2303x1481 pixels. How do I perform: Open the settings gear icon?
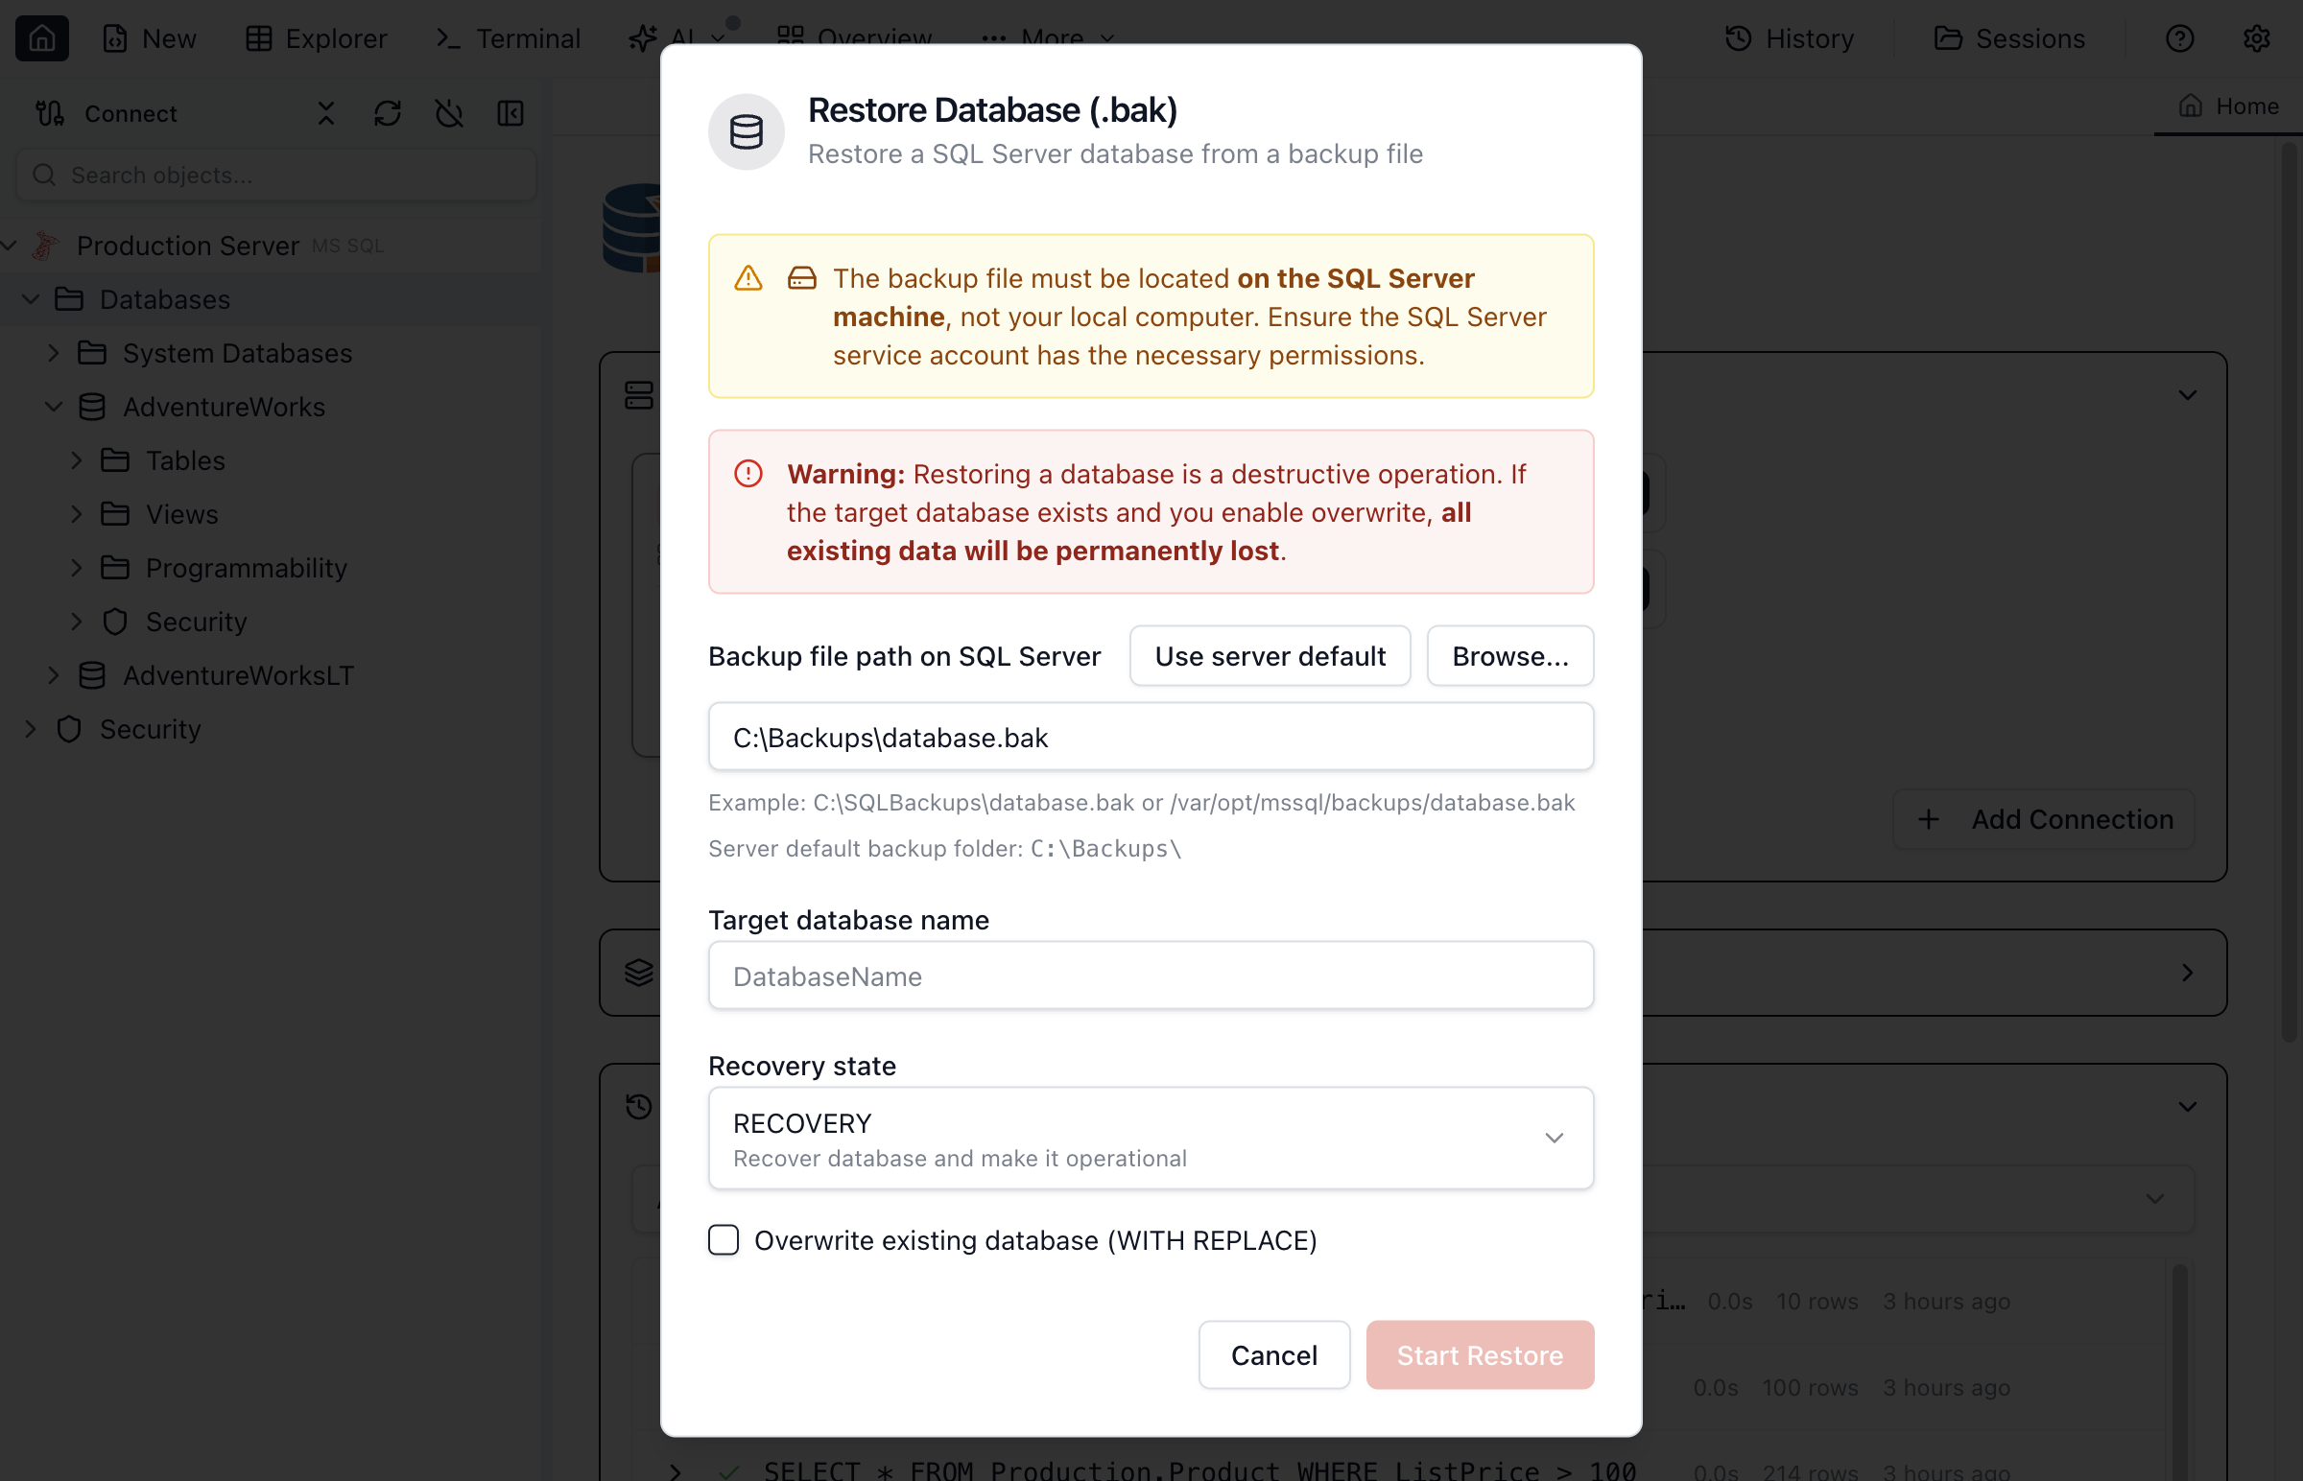point(2257,38)
